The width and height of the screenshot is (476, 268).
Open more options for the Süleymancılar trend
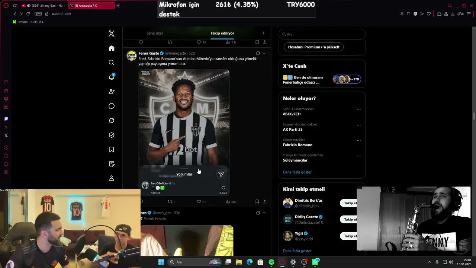(x=359, y=156)
